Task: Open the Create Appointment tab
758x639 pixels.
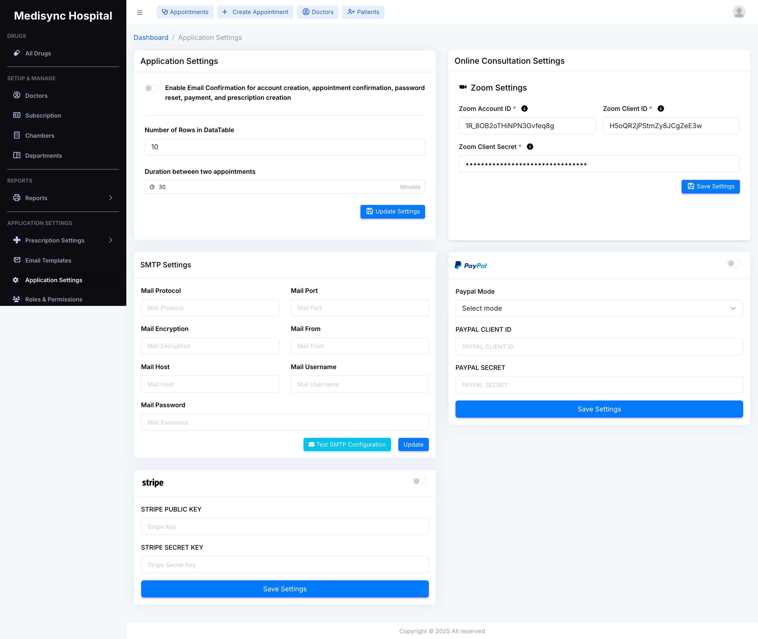Action: 255,12
